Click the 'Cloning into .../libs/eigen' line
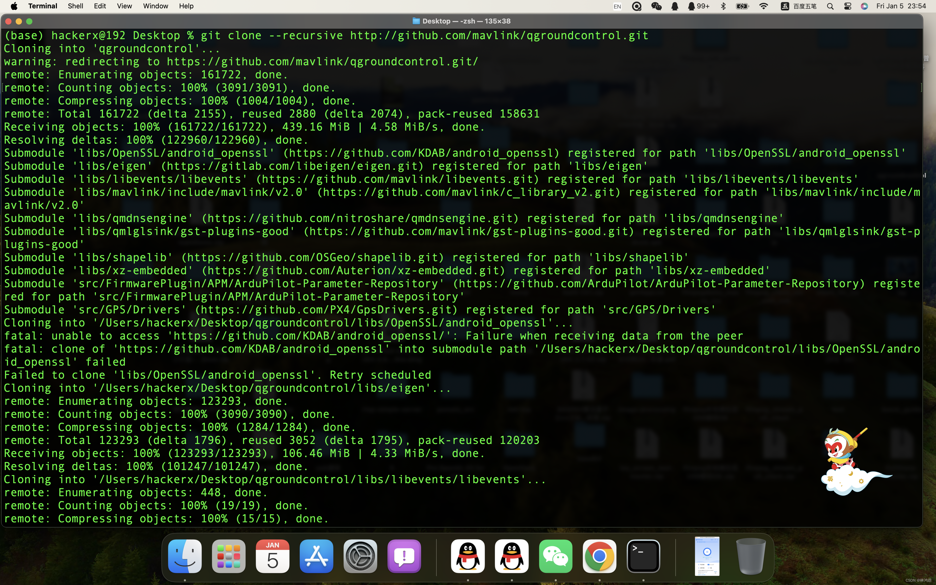The image size is (936, 585). [227, 388]
